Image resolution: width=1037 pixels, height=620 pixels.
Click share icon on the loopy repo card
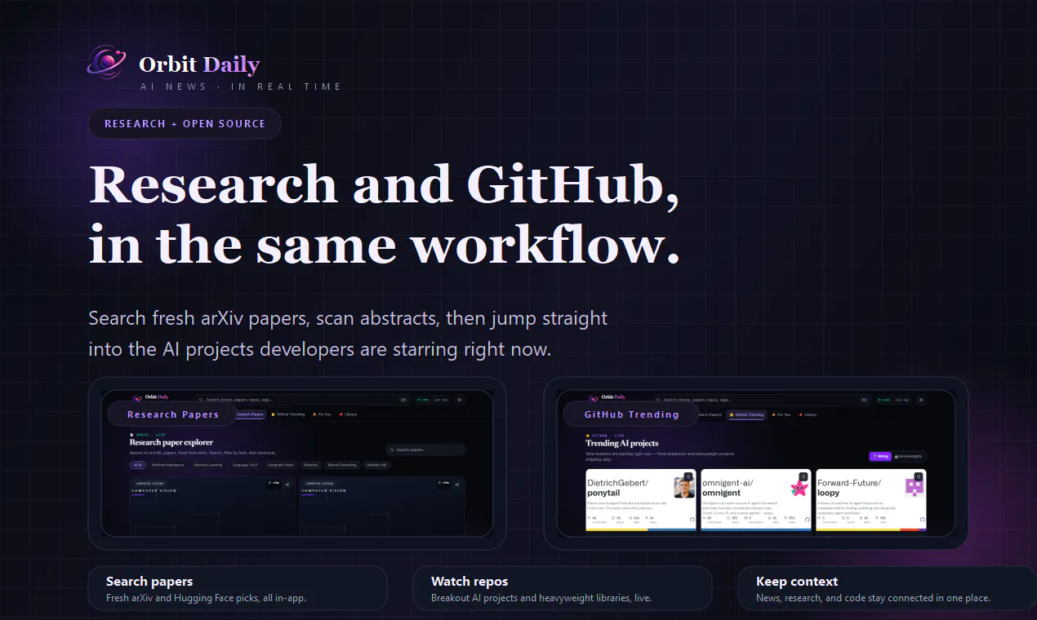coord(919,476)
